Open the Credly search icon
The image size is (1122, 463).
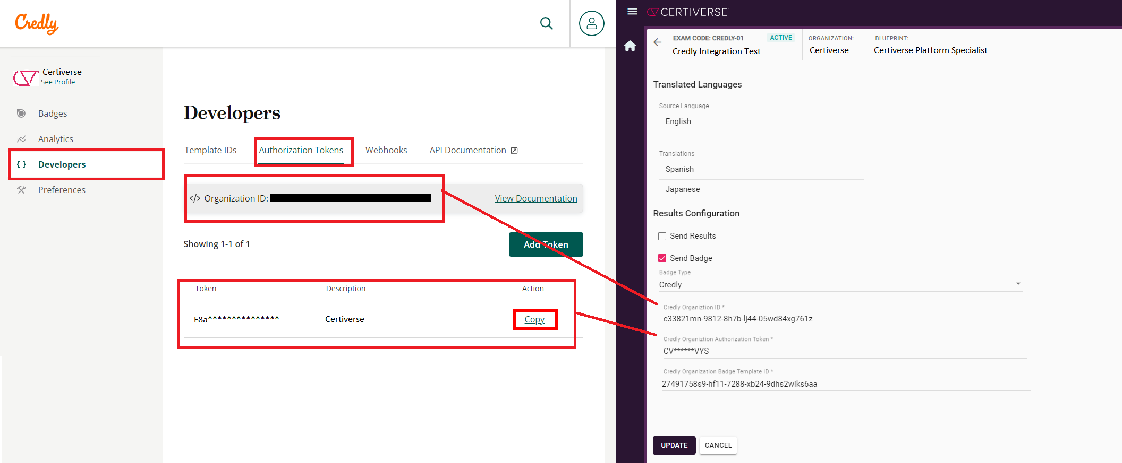click(x=546, y=23)
